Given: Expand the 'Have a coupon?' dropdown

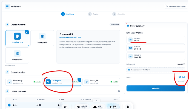Looking at the screenshot, I should [156, 70].
